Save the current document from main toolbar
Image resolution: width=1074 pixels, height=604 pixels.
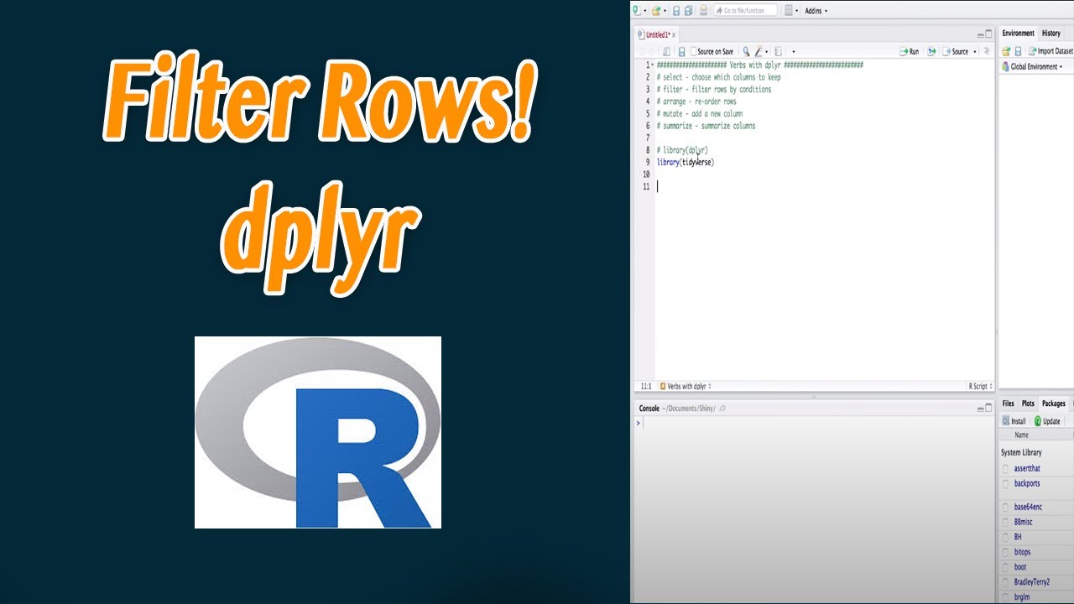pyautogui.click(x=676, y=10)
